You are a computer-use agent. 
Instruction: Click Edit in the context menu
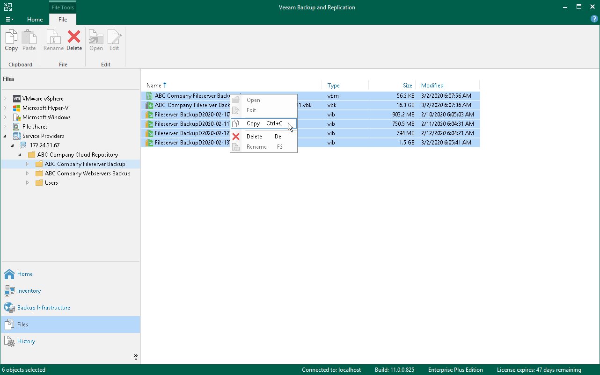pyautogui.click(x=263, y=110)
